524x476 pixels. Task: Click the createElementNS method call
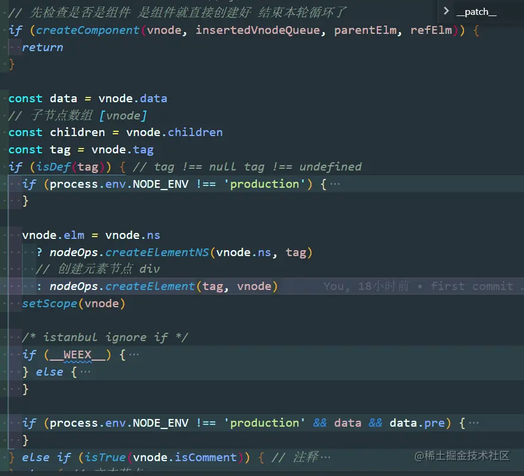point(157,252)
